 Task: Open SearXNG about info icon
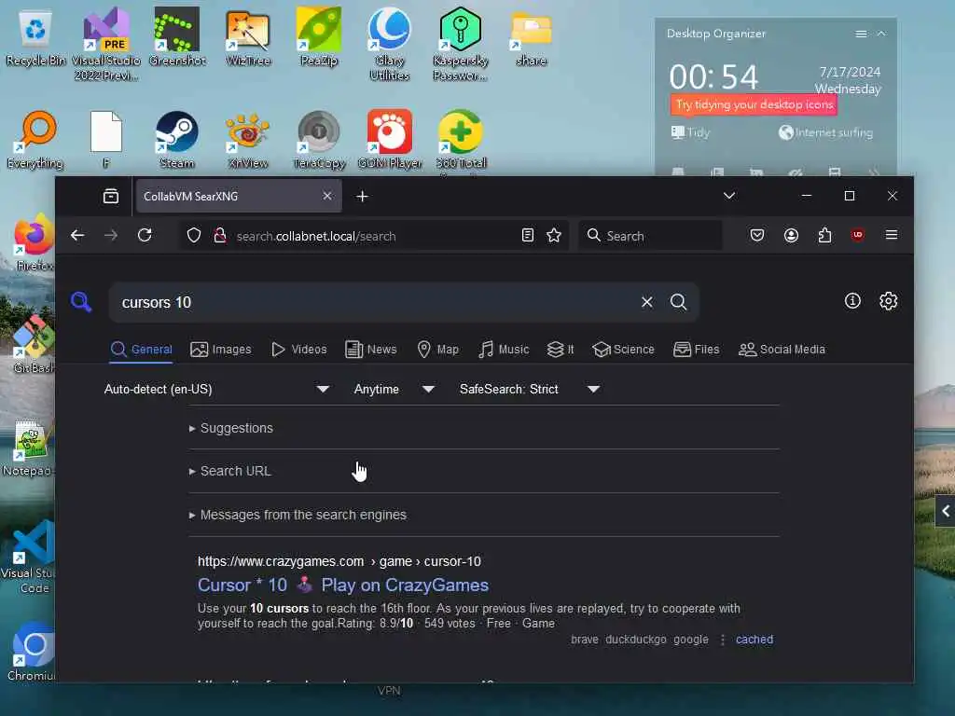(852, 301)
